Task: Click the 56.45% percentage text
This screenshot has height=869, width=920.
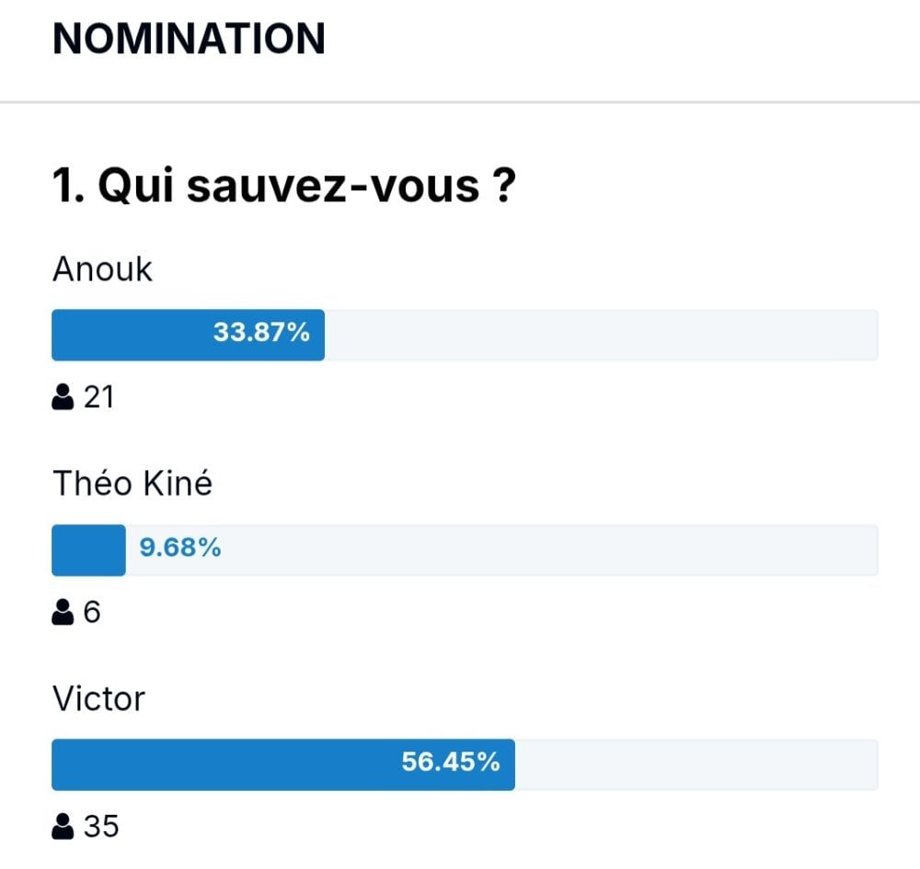Action: [x=451, y=762]
